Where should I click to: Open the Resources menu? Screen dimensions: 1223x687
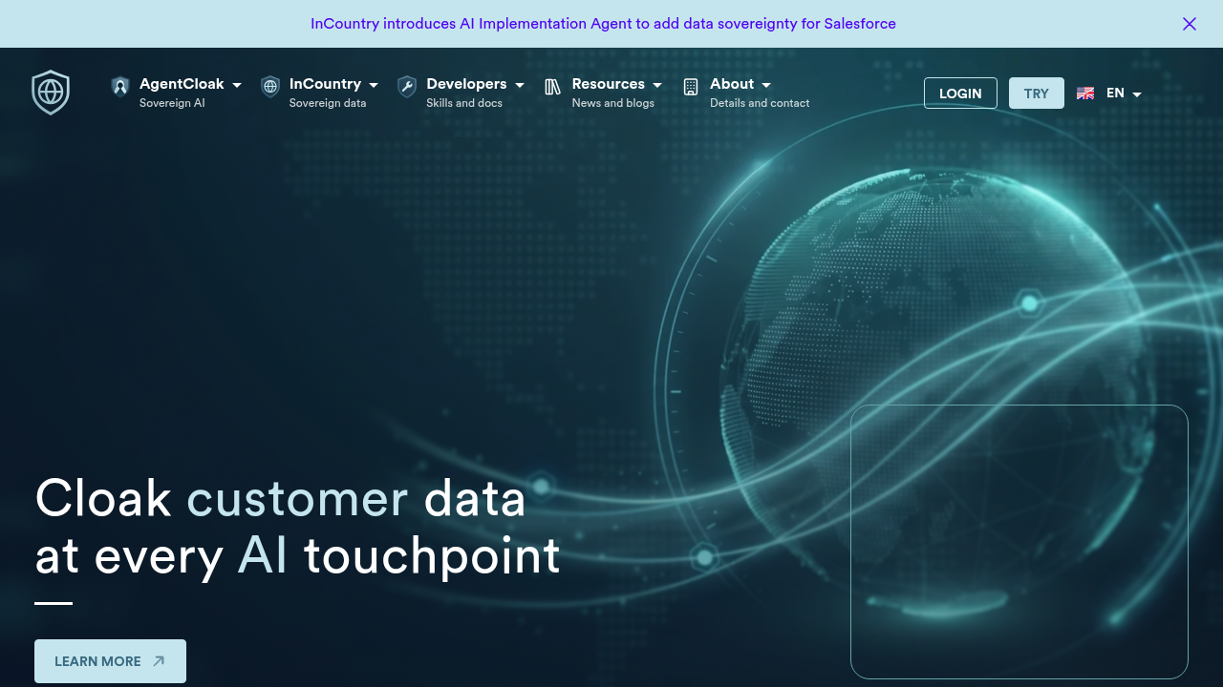609,84
